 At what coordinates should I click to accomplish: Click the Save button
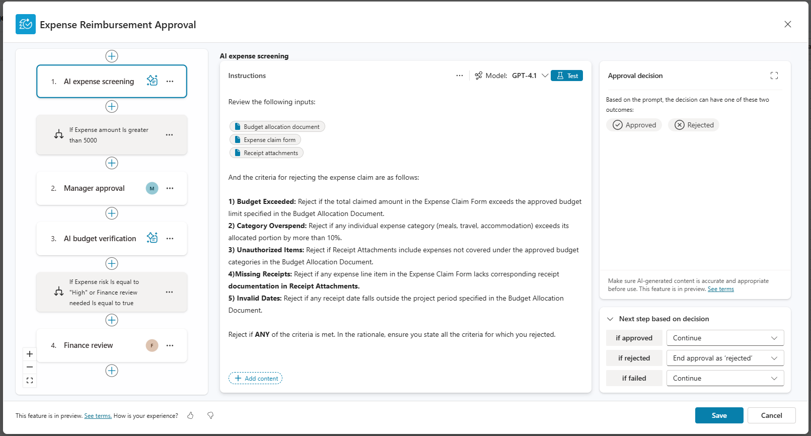tap(719, 415)
